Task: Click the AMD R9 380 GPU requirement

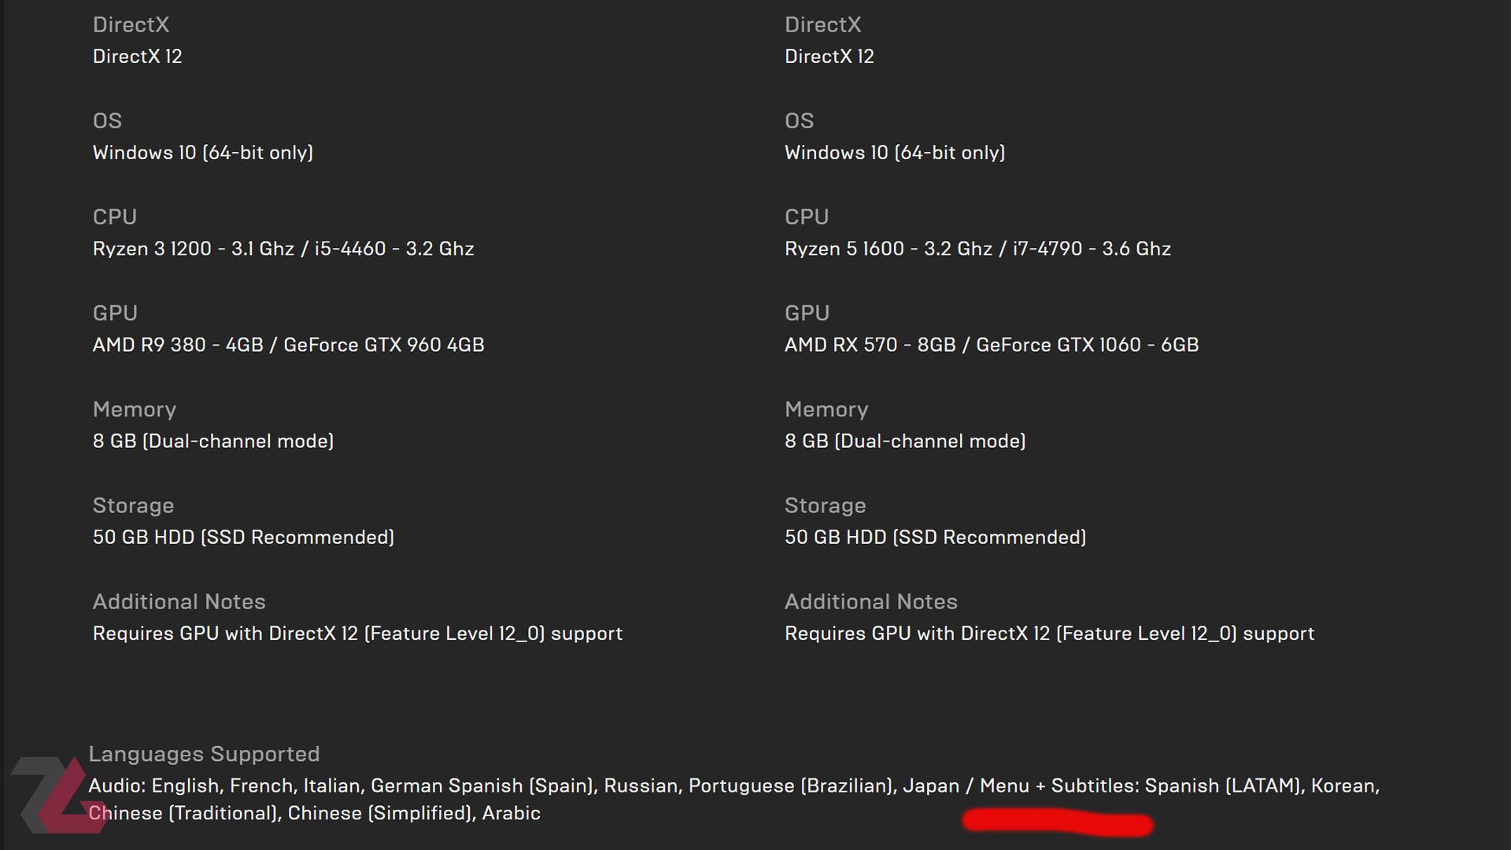Action: click(288, 345)
